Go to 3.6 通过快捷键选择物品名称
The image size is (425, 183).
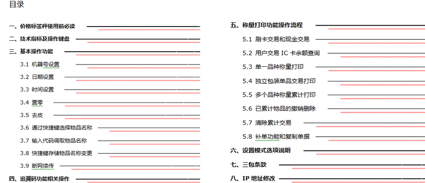tap(56, 128)
